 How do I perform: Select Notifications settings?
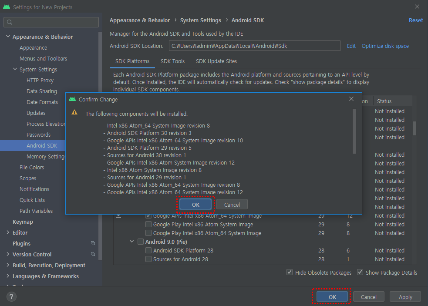pyautogui.click(x=34, y=189)
